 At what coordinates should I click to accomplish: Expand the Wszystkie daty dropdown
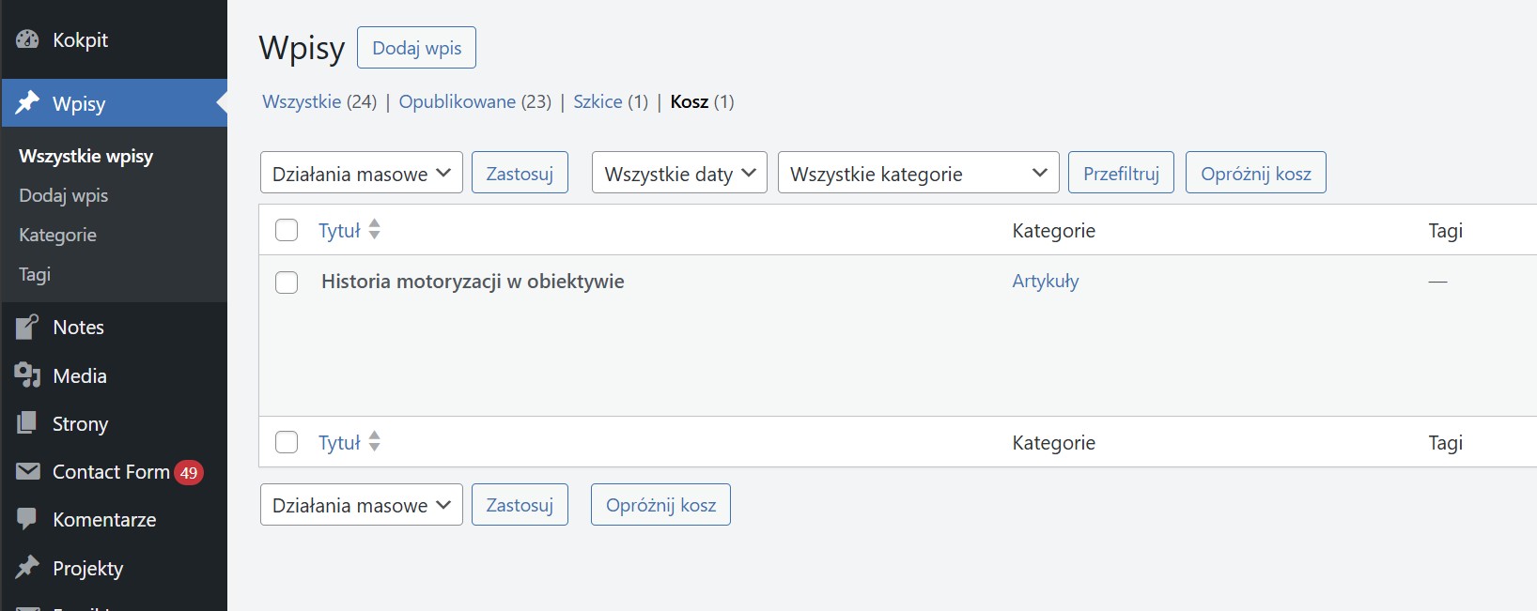pos(678,174)
